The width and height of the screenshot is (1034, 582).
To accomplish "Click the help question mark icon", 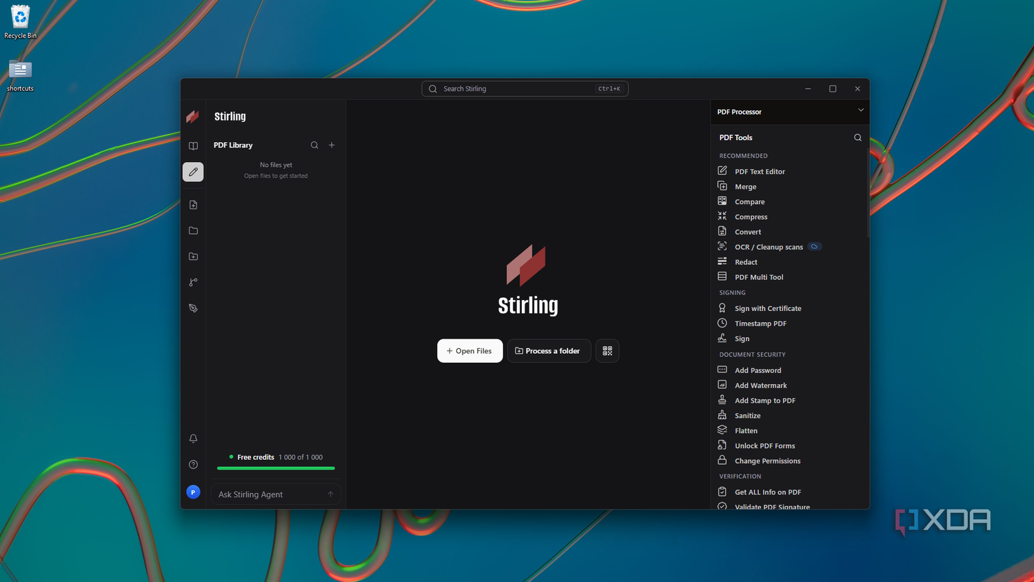I will coord(193,465).
